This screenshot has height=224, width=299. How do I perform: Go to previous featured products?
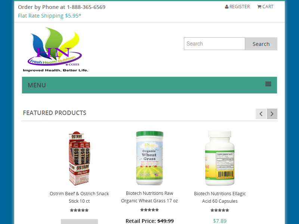[261, 114]
